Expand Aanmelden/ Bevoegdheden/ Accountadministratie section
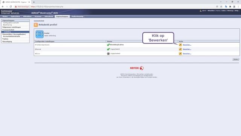This screenshot has height=136, width=241. pos(14,35)
